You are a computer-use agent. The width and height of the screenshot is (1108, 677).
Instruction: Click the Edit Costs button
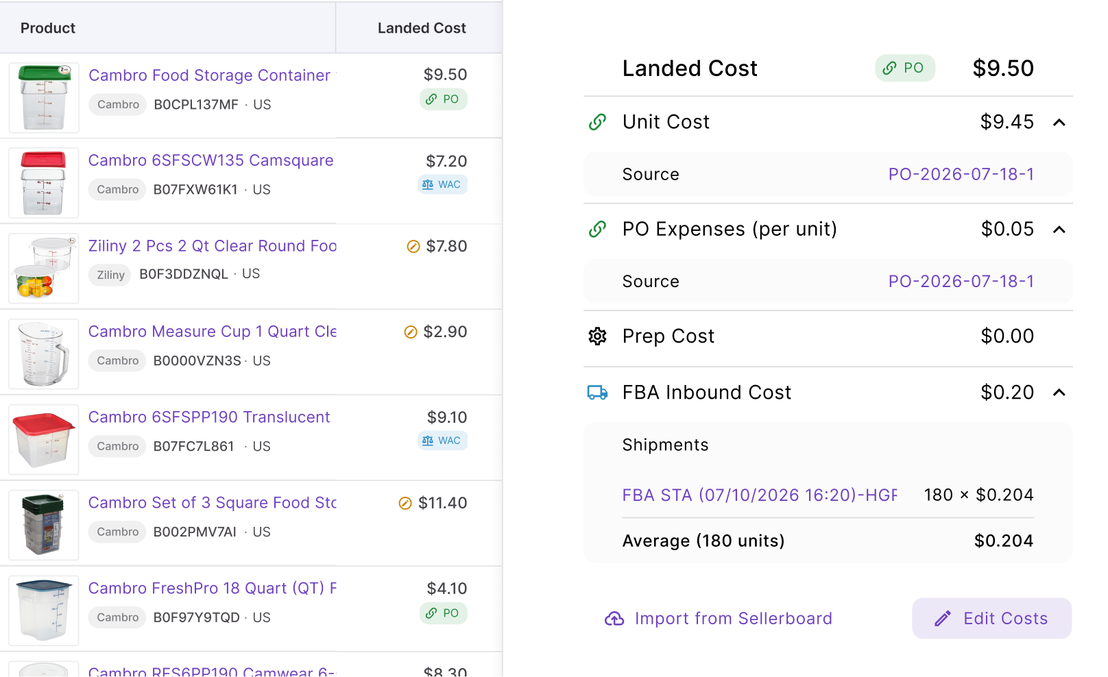(x=991, y=618)
